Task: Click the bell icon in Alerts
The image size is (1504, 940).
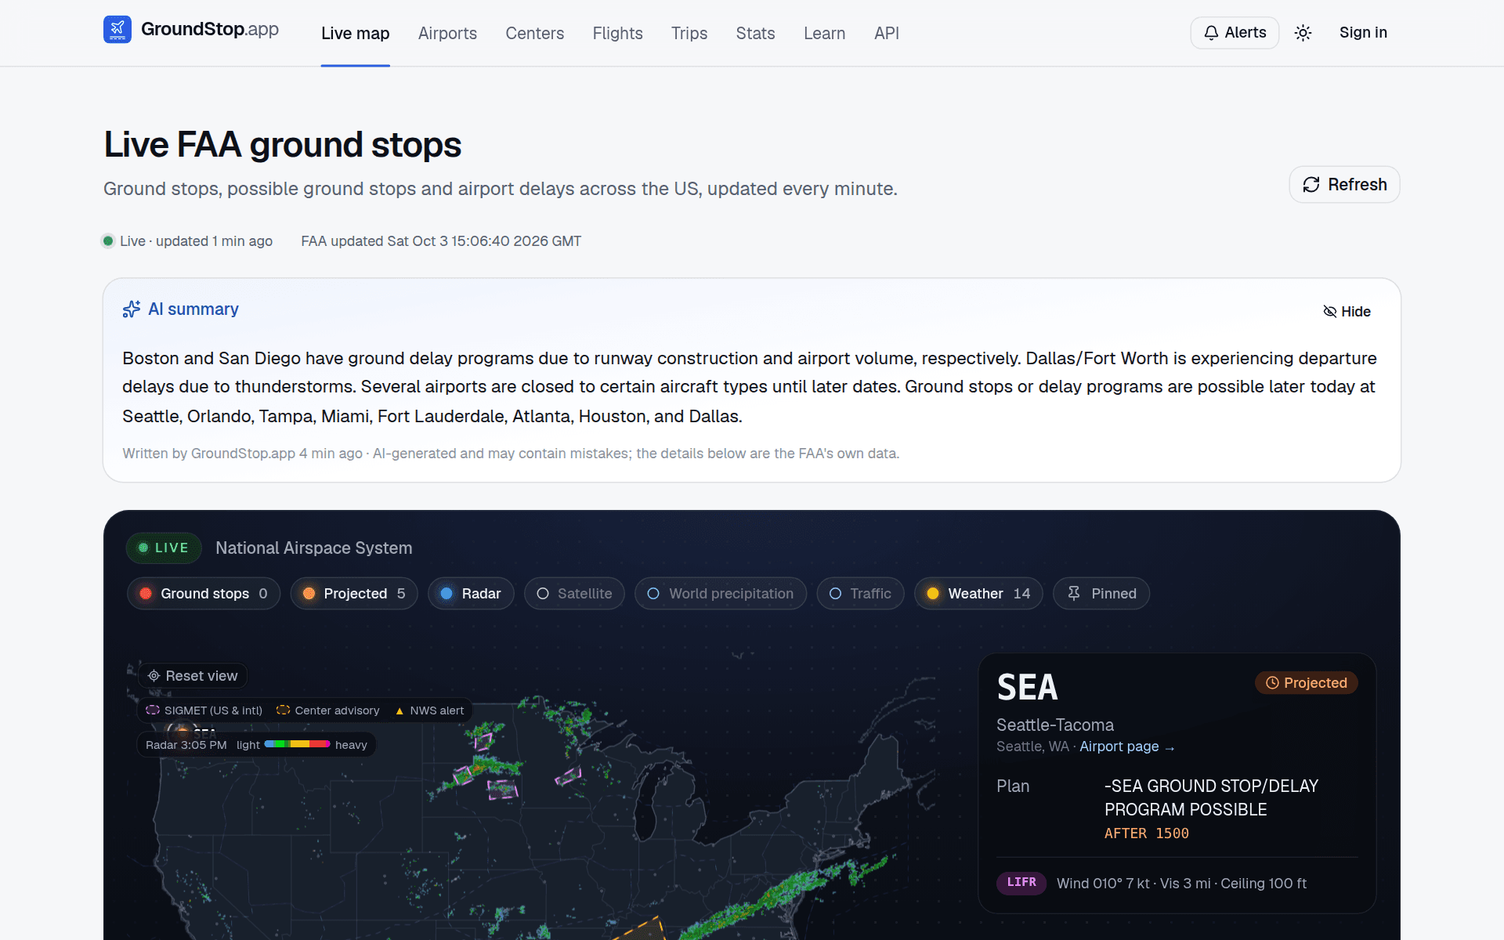Action: pyautogui.click(x=1211, y=33)
